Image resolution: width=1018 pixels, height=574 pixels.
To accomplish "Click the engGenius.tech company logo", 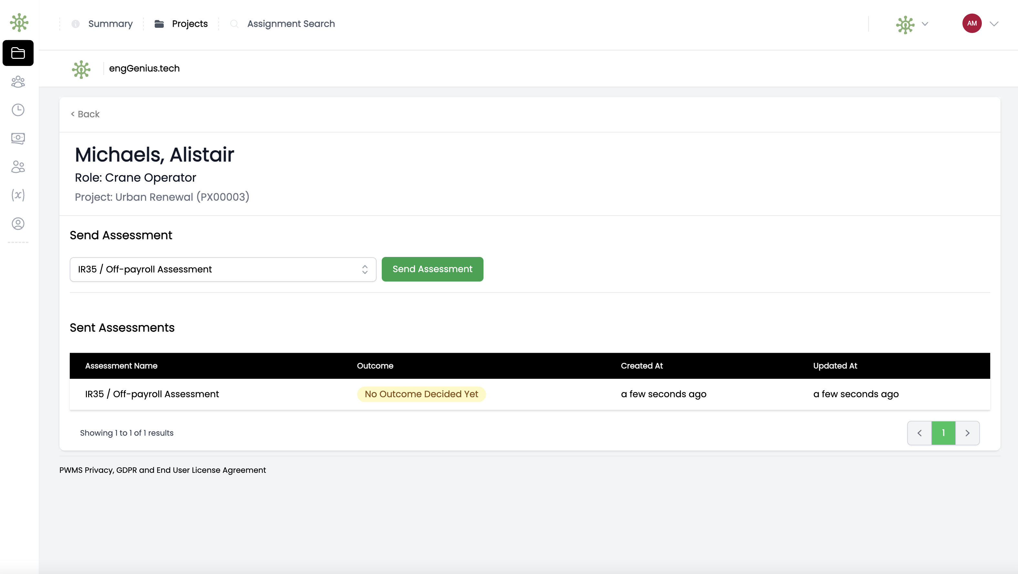I will (x=81, y=69).
